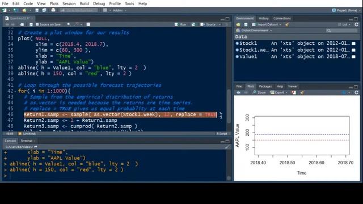Viewport: 363px width, 204px height.
Task: Click the Find/Replace magnifier icon
Action: 69,24
